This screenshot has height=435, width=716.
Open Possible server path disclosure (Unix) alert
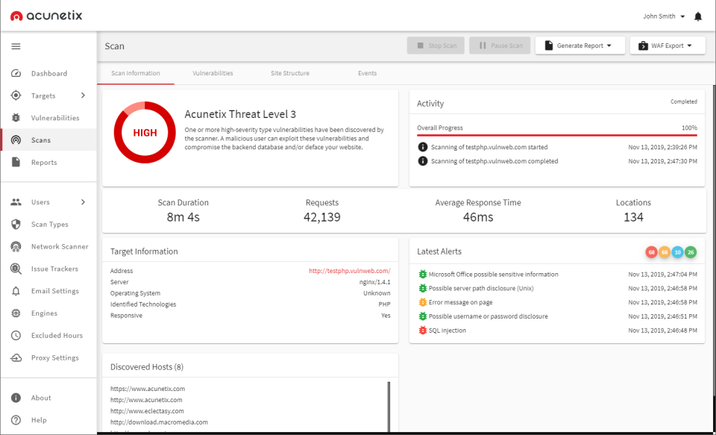pos(481,288)
